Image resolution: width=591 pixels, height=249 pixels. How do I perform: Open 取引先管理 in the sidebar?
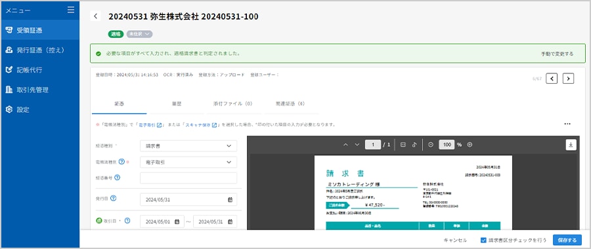coord(39,90)
